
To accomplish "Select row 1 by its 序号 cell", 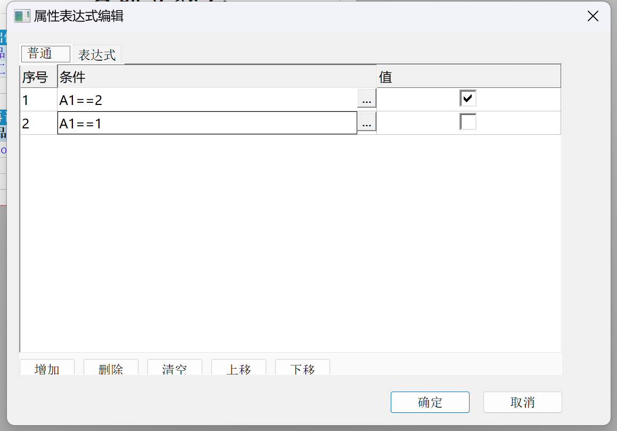I will coord(38,99).
